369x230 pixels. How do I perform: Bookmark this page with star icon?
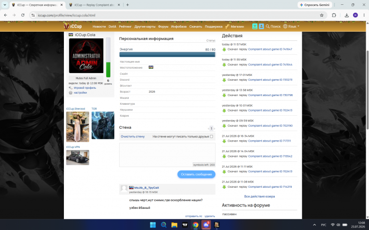pos(322,15)
